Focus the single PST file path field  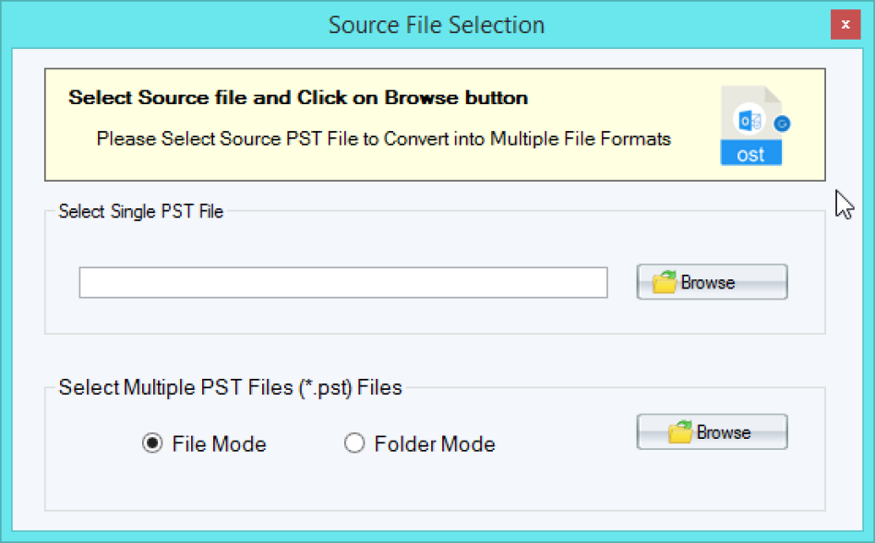coord(342,283)
